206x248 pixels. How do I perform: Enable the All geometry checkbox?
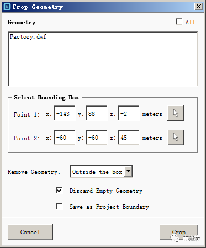179,22
